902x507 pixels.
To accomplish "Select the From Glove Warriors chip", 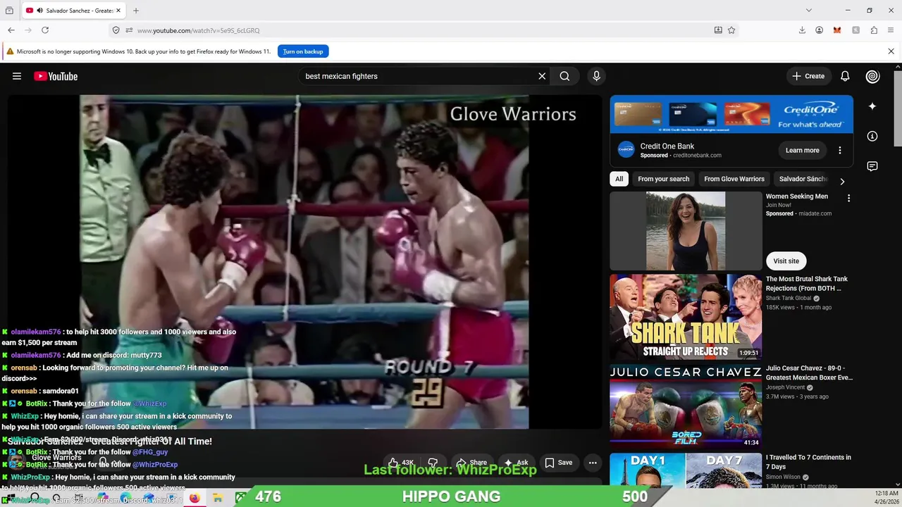I will 734,179.
